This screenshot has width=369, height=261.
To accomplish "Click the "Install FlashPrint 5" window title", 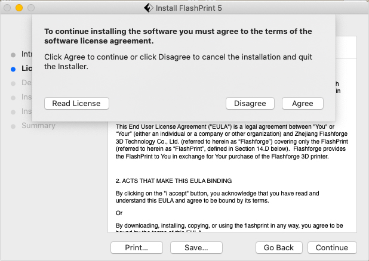I will (190, 8).
